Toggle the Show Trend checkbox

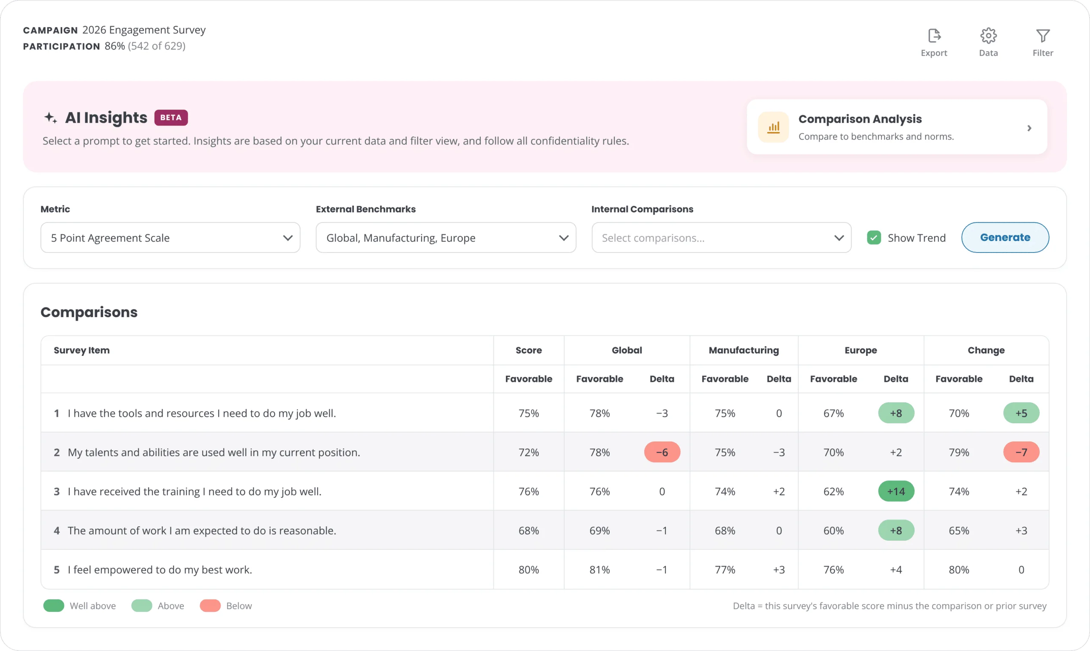pos(874,238)
